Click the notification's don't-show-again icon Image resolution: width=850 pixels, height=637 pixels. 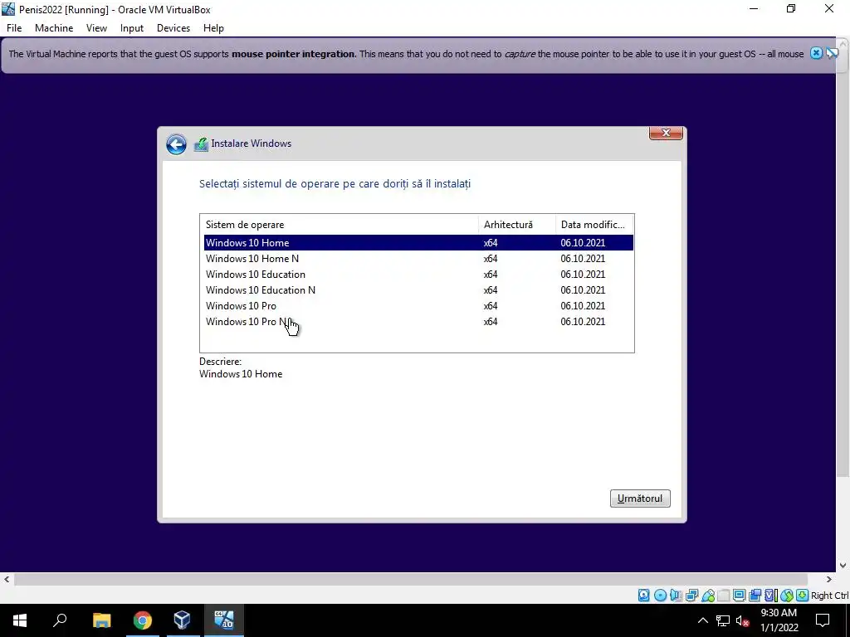tap(832, 53)
